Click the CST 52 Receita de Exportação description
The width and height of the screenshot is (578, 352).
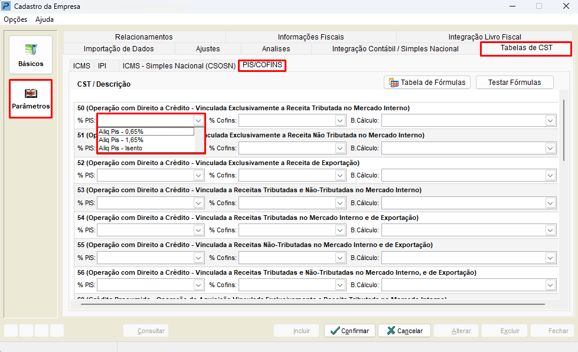(218, 163)
